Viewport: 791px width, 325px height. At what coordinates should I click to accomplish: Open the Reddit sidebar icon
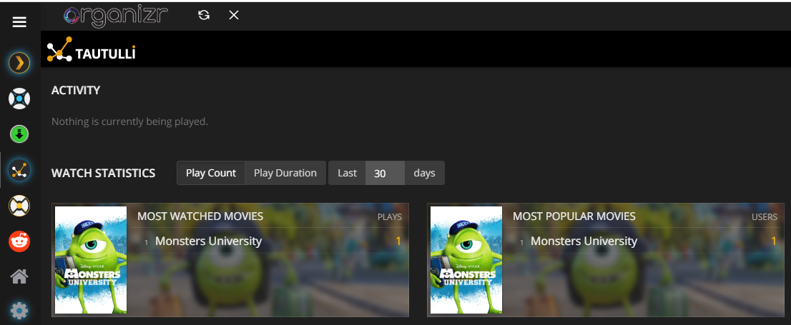pos(19,241)
